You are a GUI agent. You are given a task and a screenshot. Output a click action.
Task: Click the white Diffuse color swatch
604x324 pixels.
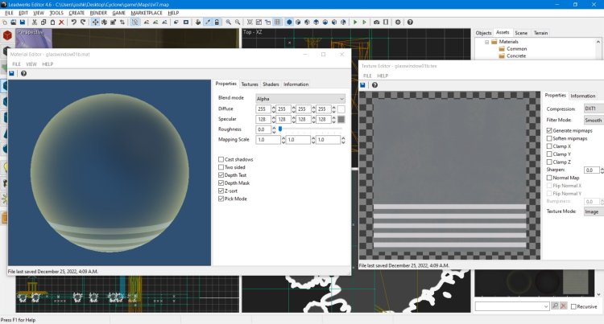(341, 109)
